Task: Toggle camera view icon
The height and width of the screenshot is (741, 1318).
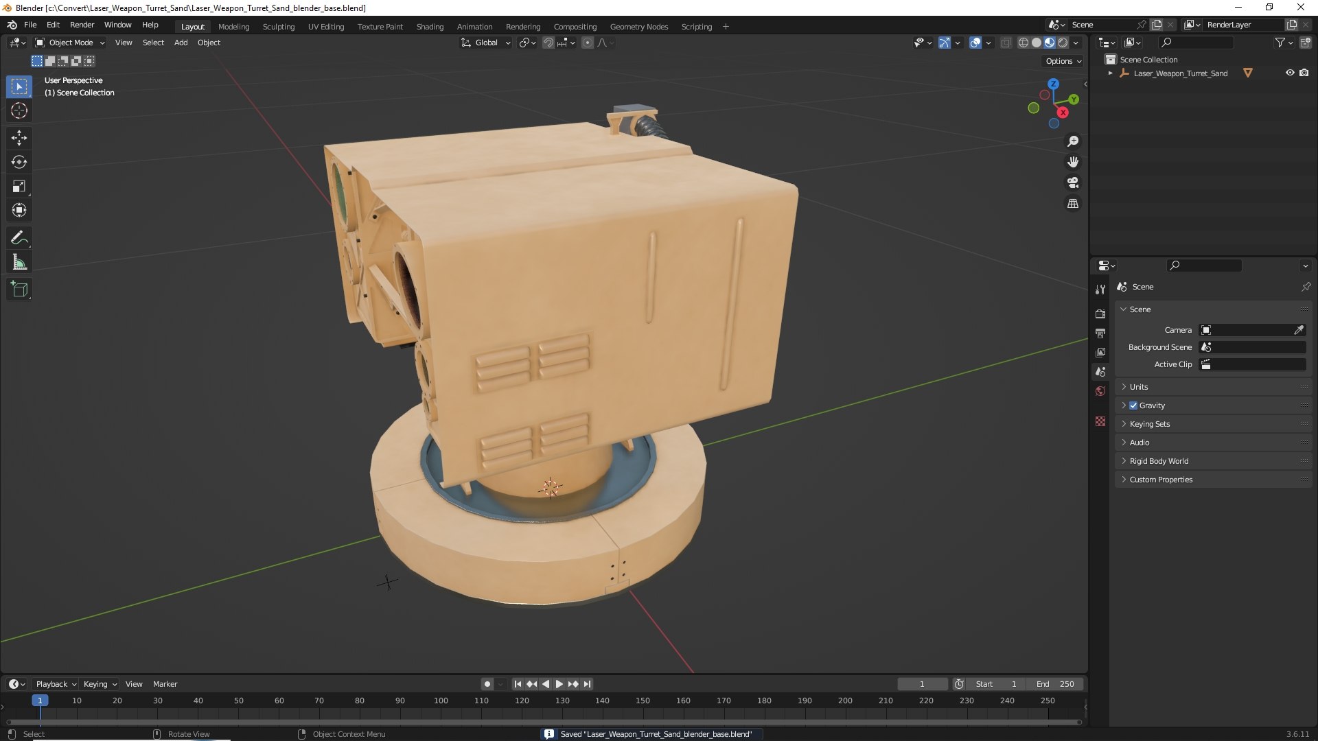Action: [x=1073, y=183]
